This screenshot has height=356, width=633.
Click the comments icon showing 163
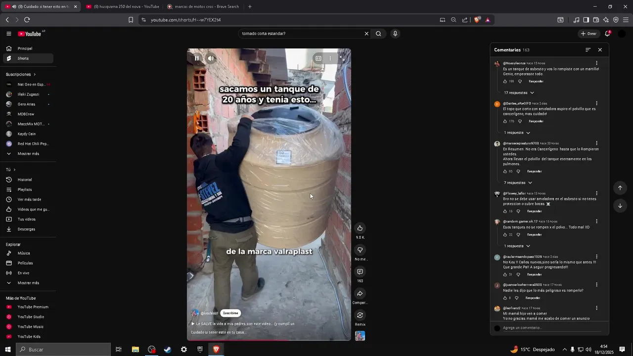[x=360, y=271]
